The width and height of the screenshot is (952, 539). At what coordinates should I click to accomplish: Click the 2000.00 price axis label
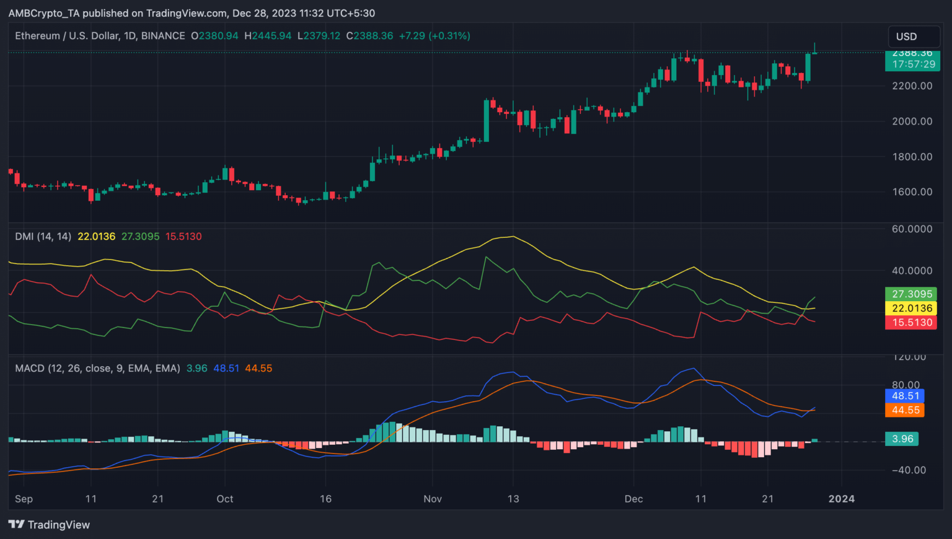coord(912,121)
